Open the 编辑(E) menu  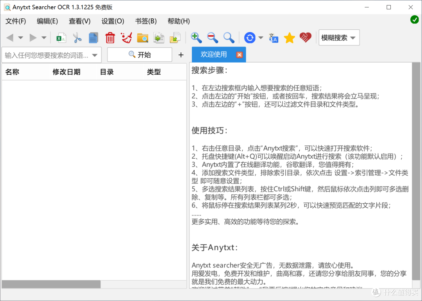47,21
